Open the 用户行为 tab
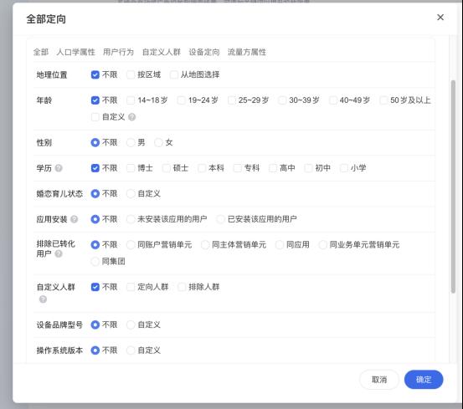463x409 pixels. coord(118,52)
